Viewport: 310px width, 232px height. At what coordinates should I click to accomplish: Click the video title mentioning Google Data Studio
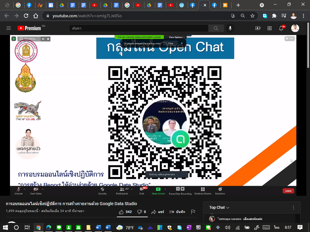tap(71, 204)
